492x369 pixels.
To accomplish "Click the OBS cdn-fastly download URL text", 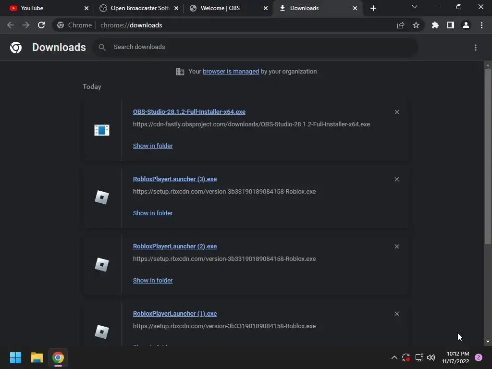I will [251, 124].
